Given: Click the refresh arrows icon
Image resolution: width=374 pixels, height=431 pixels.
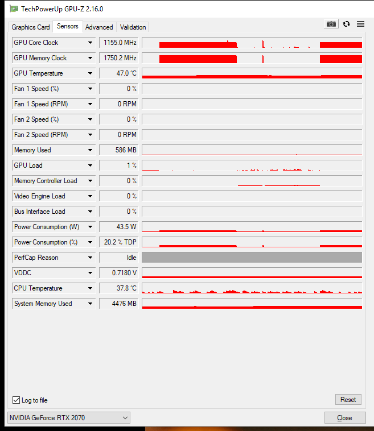Looking at the screenshot, I should point(347,24).
